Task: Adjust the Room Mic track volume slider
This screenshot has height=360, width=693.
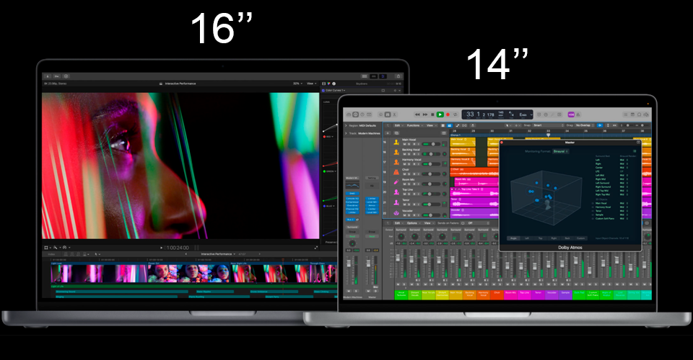Action: (432, 184)
